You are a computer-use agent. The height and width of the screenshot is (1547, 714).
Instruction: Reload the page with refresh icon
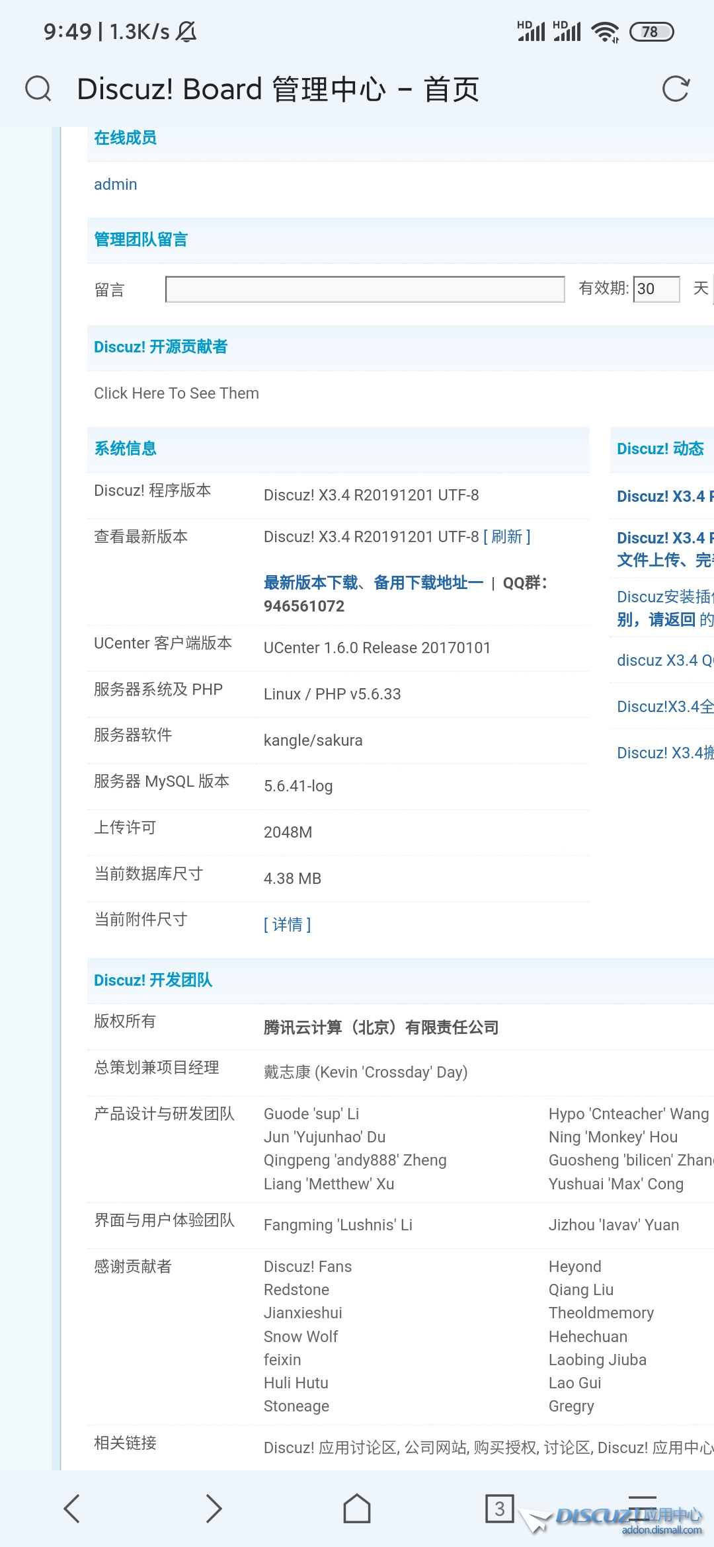(676, 89)
